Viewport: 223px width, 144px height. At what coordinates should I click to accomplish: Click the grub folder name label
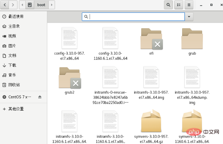[x=192, y=53]
